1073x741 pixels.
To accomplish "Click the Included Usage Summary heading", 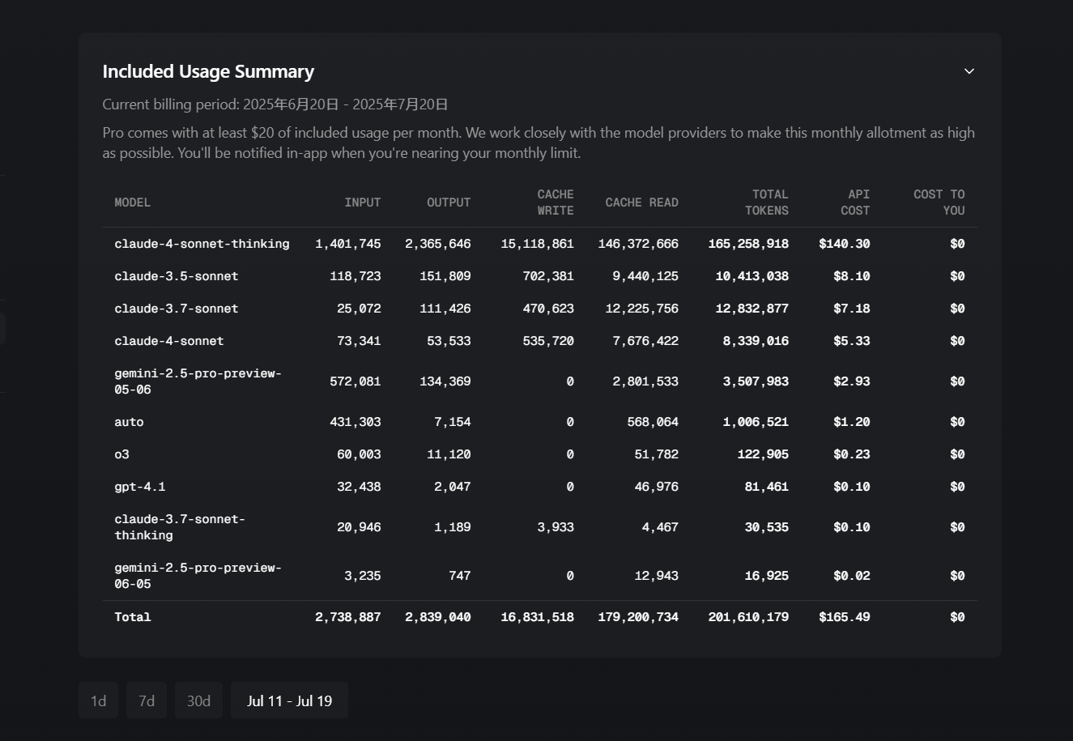I will point(208,71).
